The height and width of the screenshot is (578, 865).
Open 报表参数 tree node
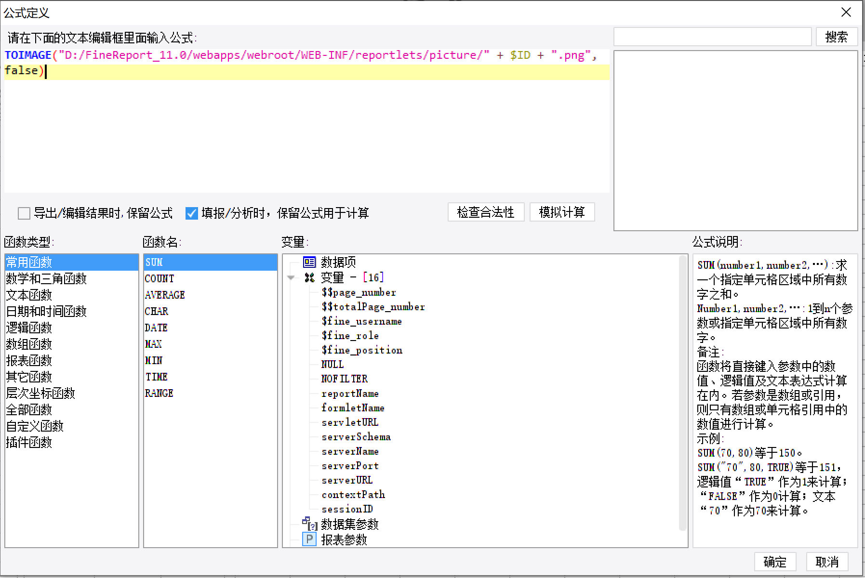[x=344, y=539]
